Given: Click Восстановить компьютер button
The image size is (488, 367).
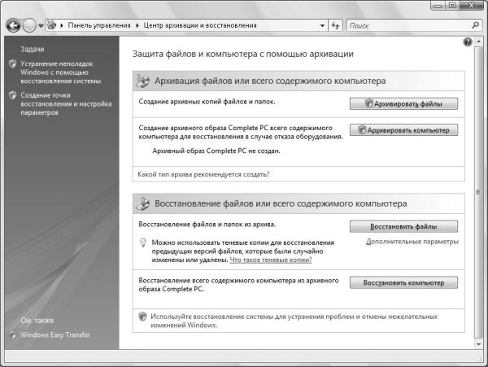Looking at the screenshot, I should [x=403, y=282].
